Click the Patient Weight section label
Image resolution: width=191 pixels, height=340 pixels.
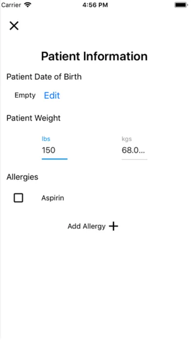pyautogui.click(x=34, y=118)
